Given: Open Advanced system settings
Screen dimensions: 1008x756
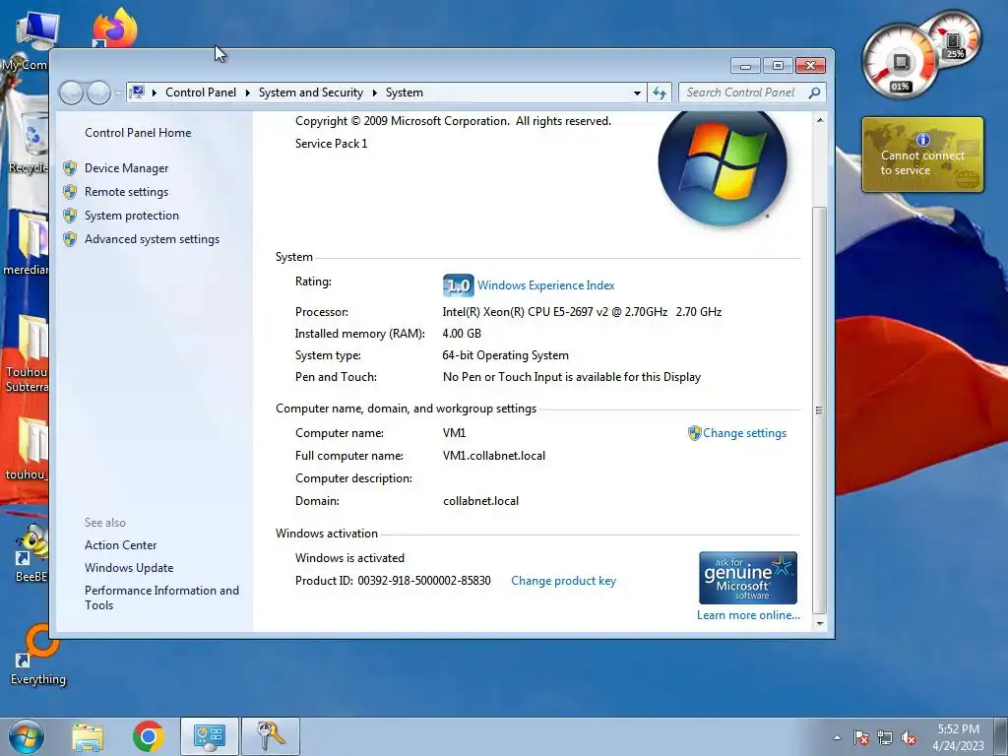Looking at the screenshot, I should tap(152, 239).
